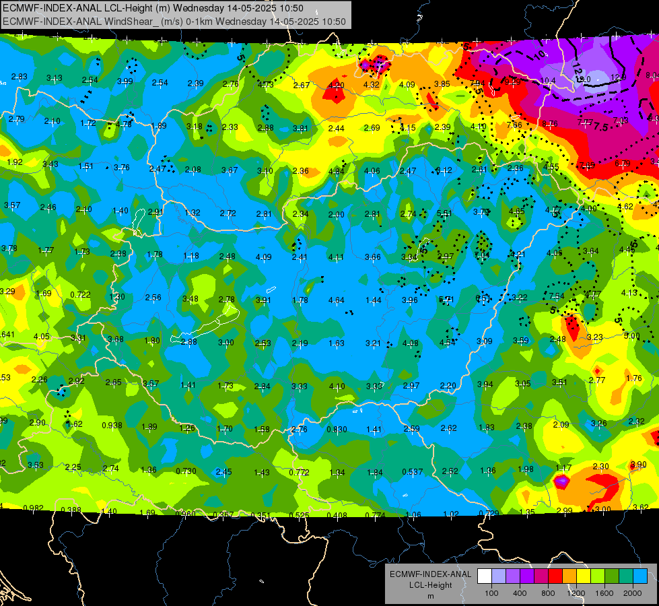This screenshot has height=606, width=659.
Task: Click the grid value 2.19
Action: [300, 343]
